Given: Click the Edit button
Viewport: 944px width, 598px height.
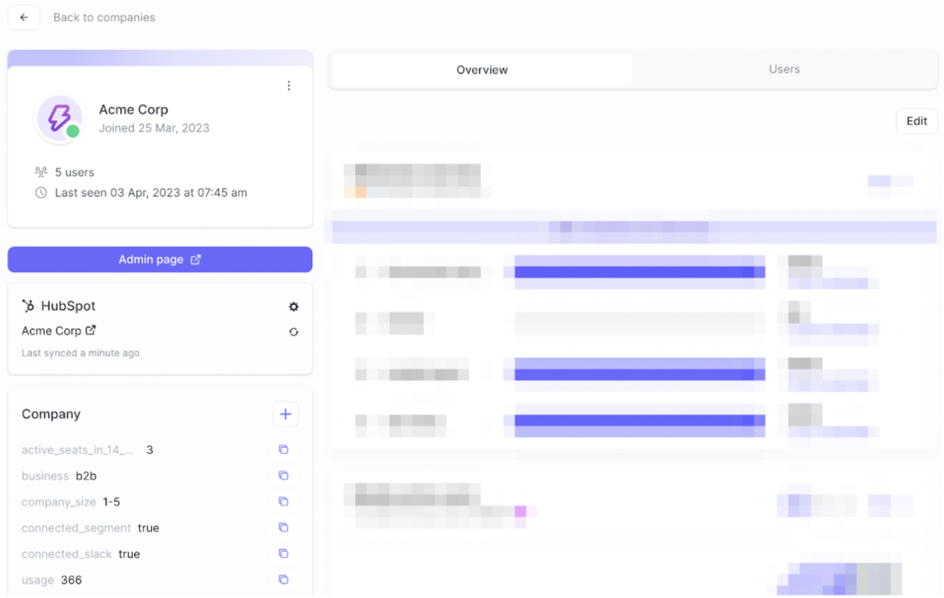Looking at the screenshot, I should (917, 121).
